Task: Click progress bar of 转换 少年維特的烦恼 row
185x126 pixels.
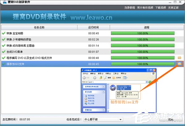Action: (143, 39)
